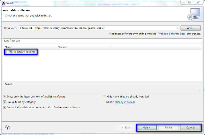Minimize the Install dialog window

tap(184, 2)
